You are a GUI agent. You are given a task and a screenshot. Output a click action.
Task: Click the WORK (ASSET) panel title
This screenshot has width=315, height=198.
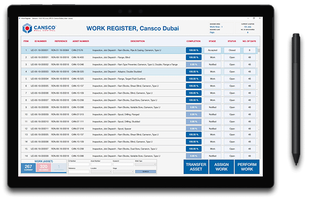44,161
